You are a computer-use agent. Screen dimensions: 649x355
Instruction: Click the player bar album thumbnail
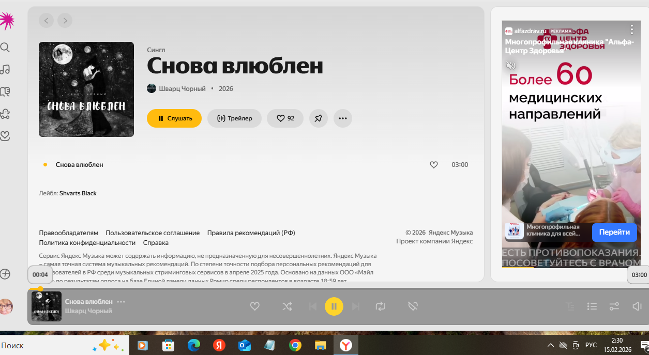47,306
